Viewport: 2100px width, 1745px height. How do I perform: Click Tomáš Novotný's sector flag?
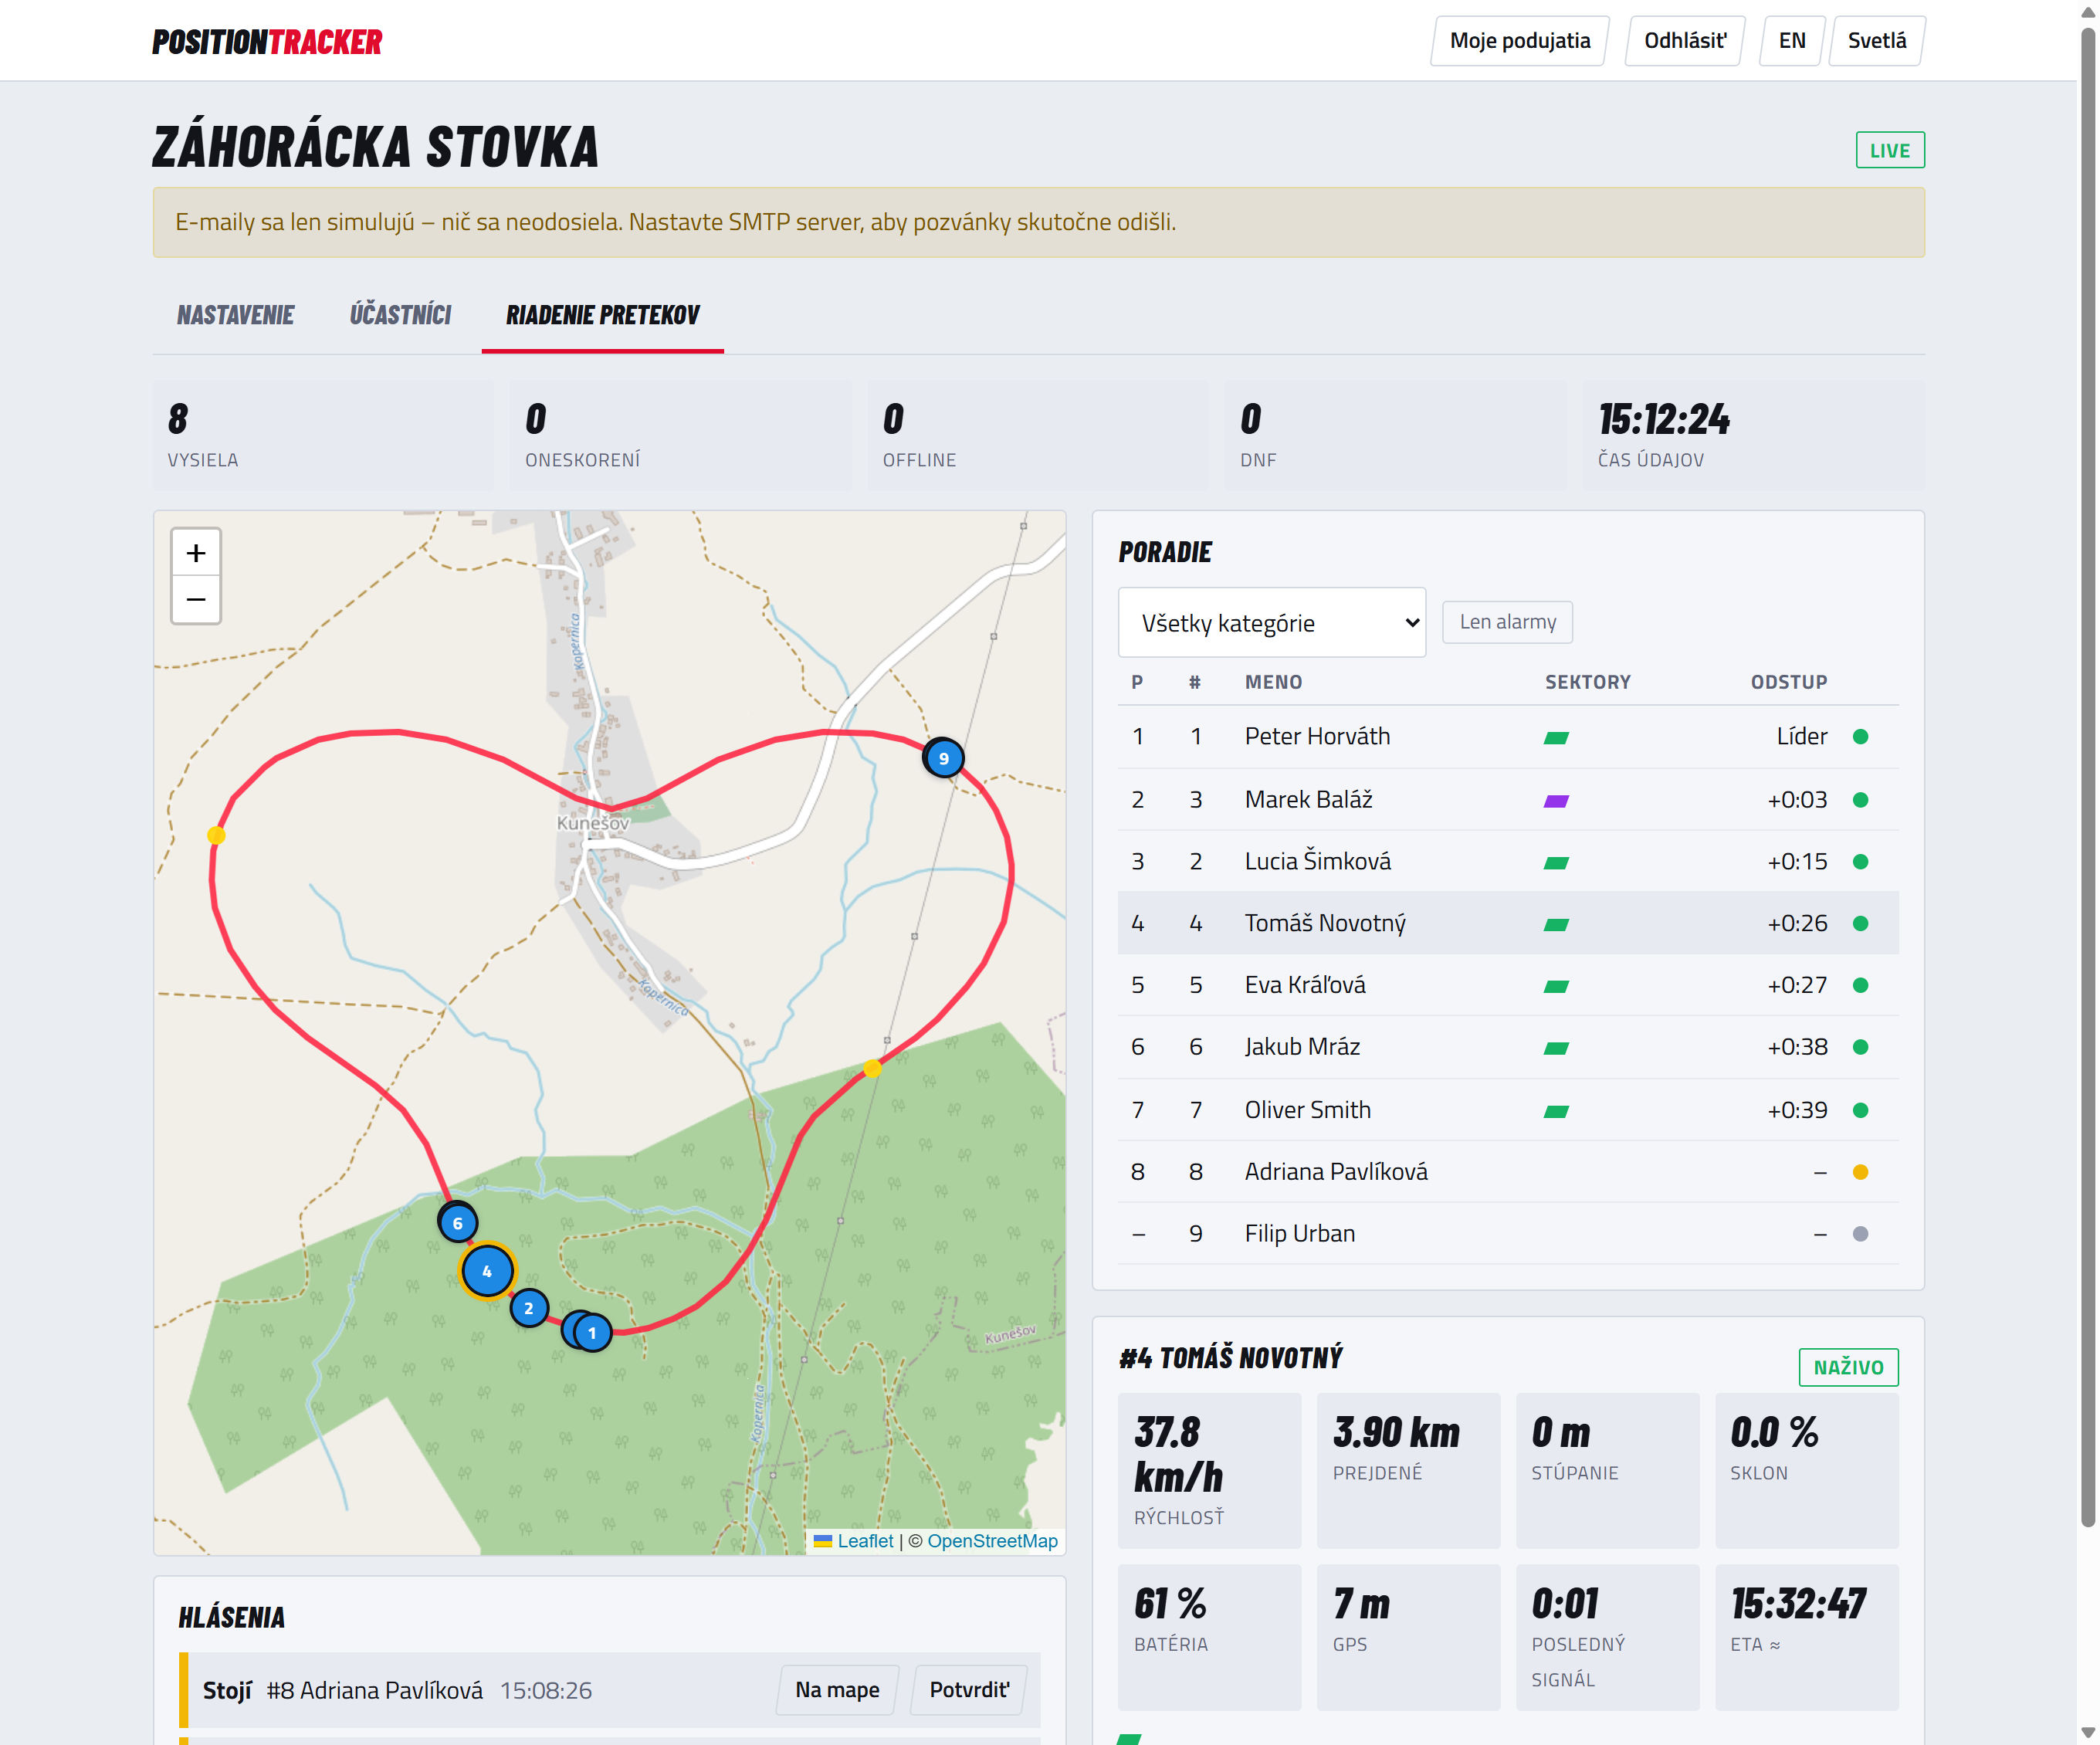[x=1556, y=925]
